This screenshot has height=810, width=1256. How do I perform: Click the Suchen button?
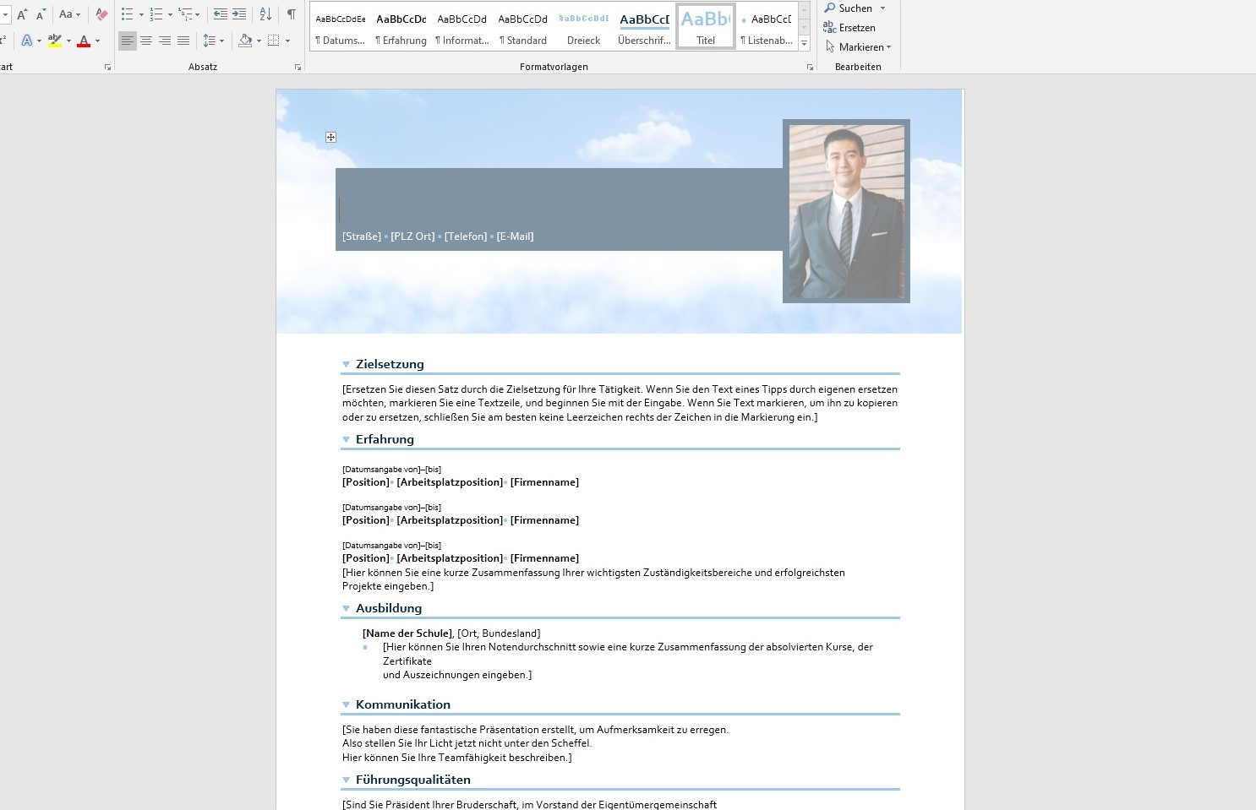pyautogui.click(x=849, y=8)
